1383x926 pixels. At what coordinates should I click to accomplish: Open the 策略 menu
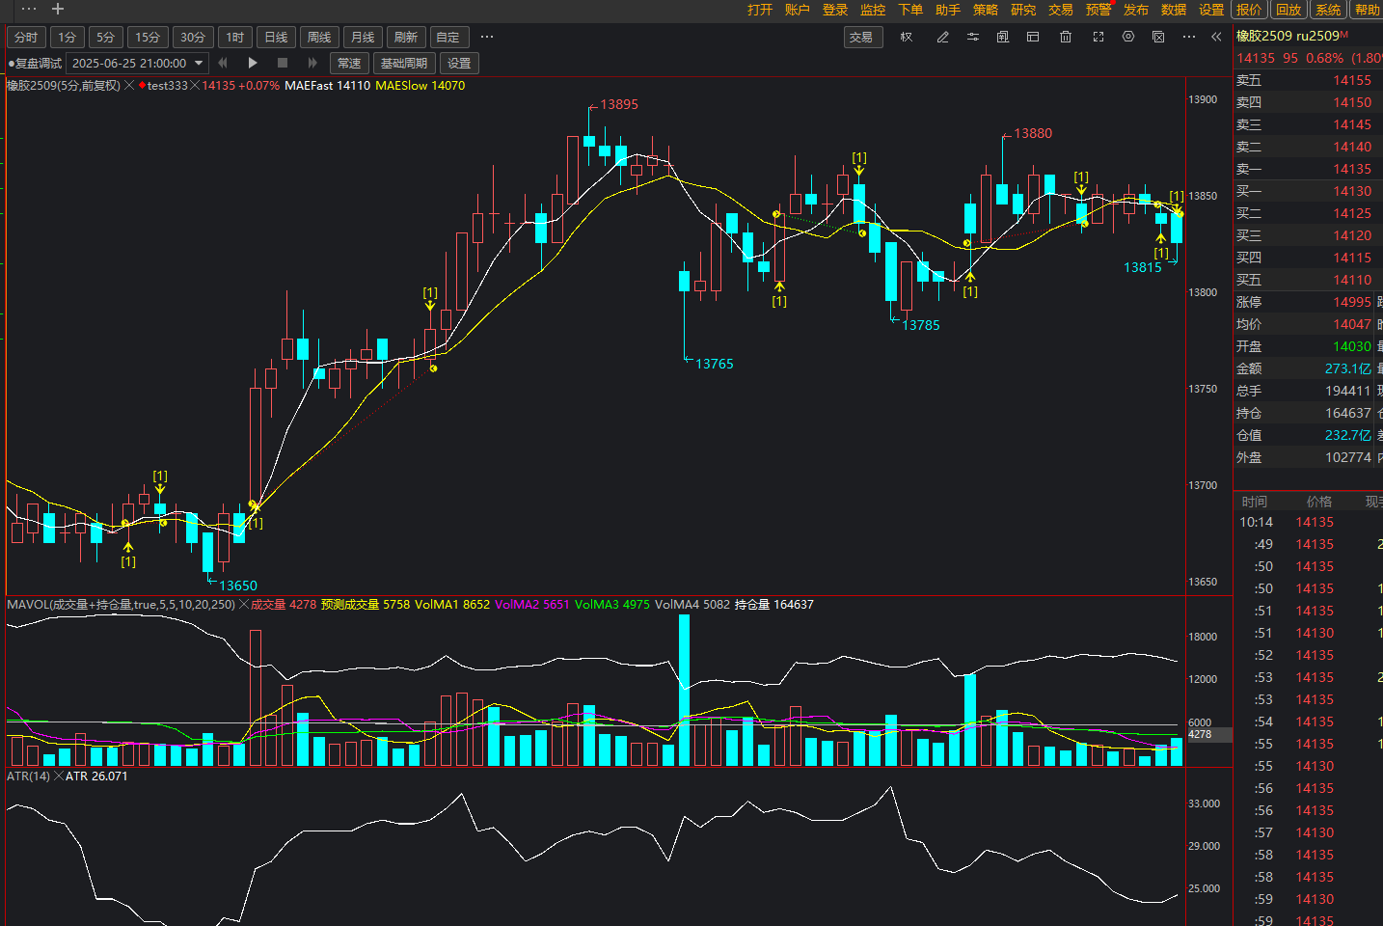pos(986,10)
